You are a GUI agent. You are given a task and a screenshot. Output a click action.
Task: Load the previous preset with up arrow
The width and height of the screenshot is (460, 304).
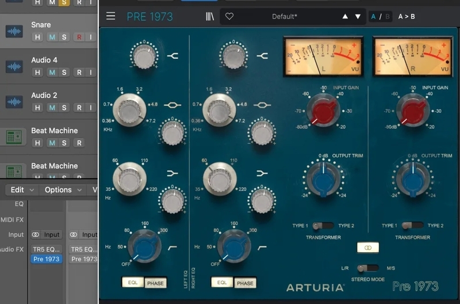(345, 17)
